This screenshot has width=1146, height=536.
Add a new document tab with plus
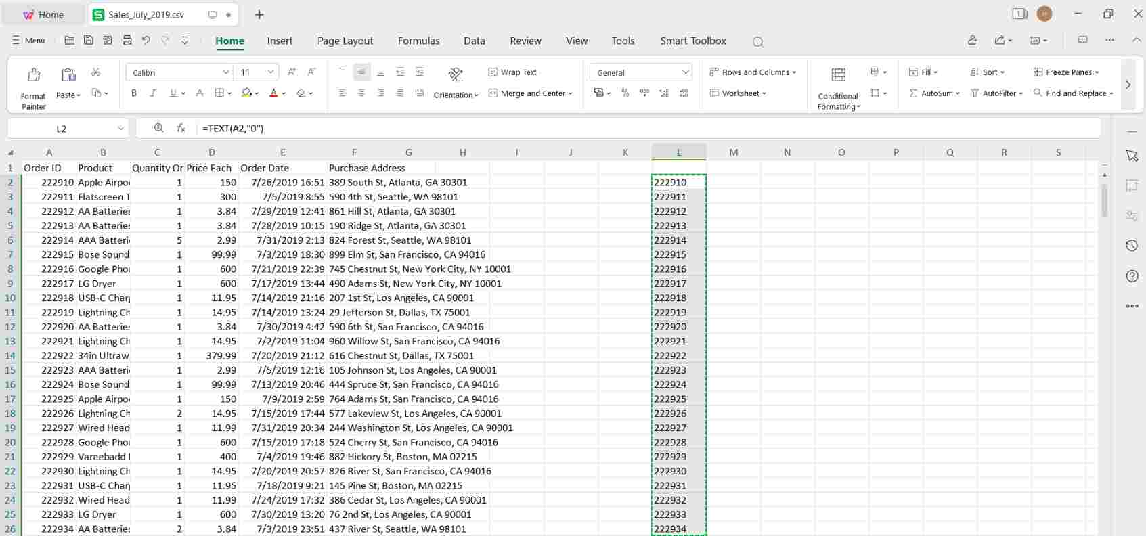pyautogui.click(x=259, y=14)
